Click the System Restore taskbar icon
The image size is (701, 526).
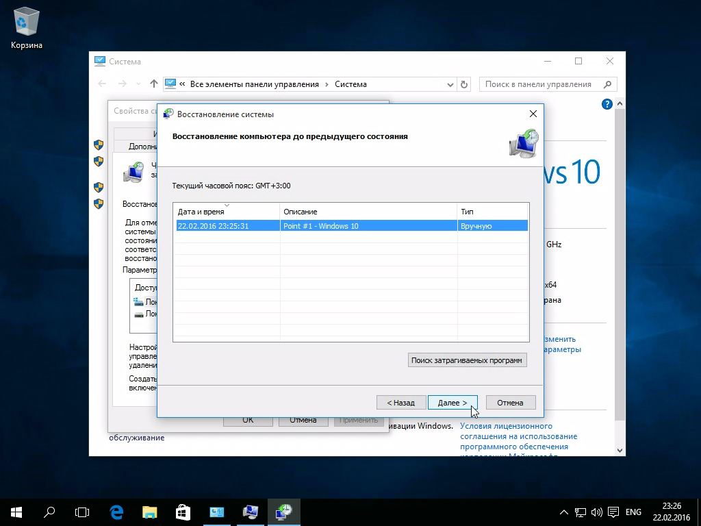(x=284, y=512)
